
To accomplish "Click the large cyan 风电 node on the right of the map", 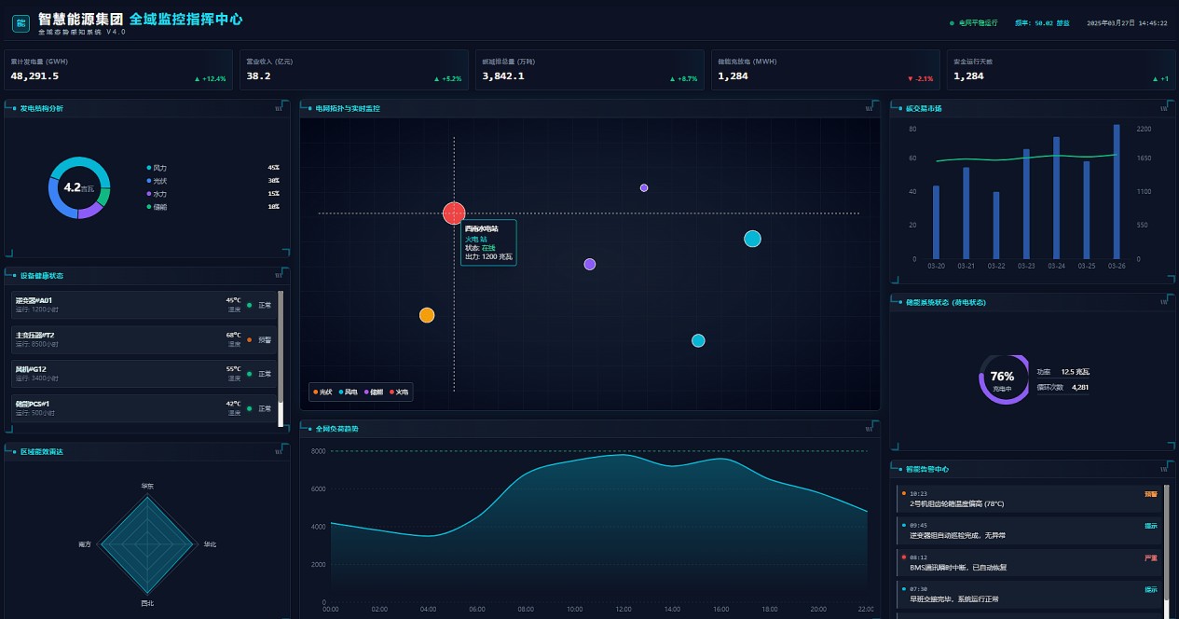I will (753, 239).
